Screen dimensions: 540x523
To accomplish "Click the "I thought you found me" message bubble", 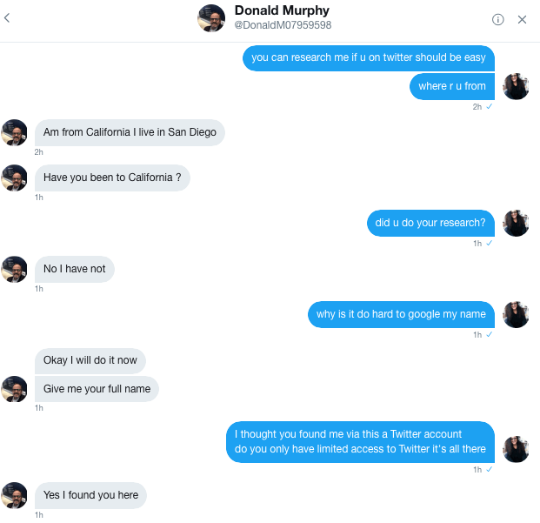I will [x=360, y=441].
